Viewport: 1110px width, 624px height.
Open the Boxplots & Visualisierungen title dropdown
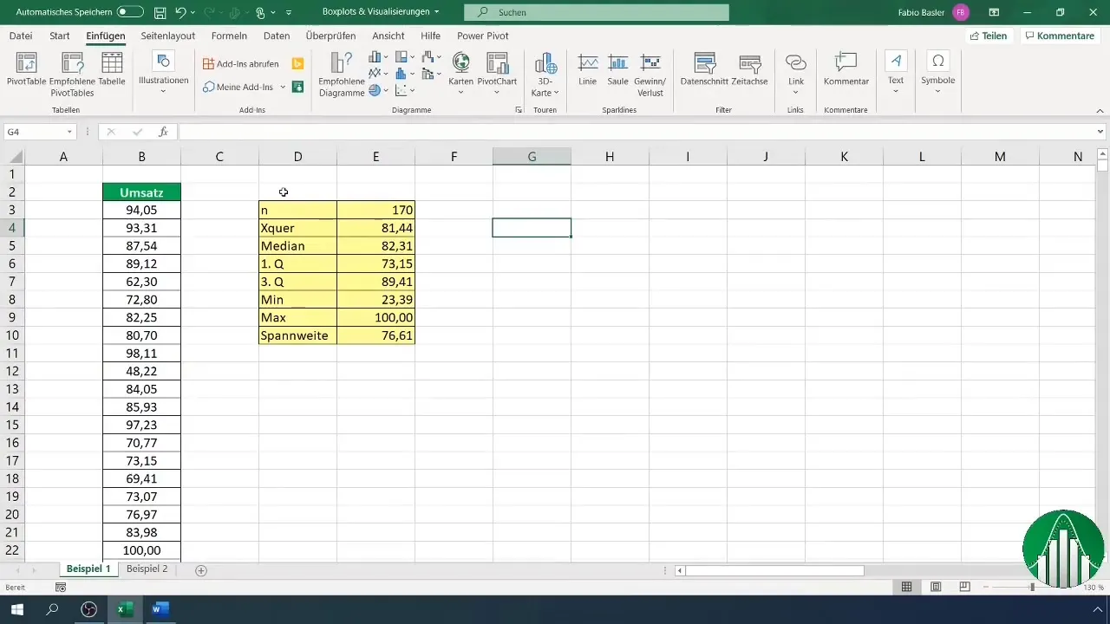tap(435, 12)
